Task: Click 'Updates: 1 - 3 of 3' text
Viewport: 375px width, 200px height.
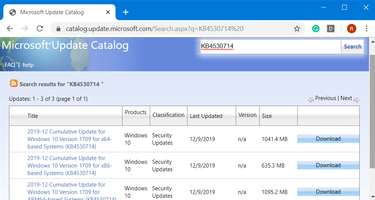Action: click(x=32, y=99)
